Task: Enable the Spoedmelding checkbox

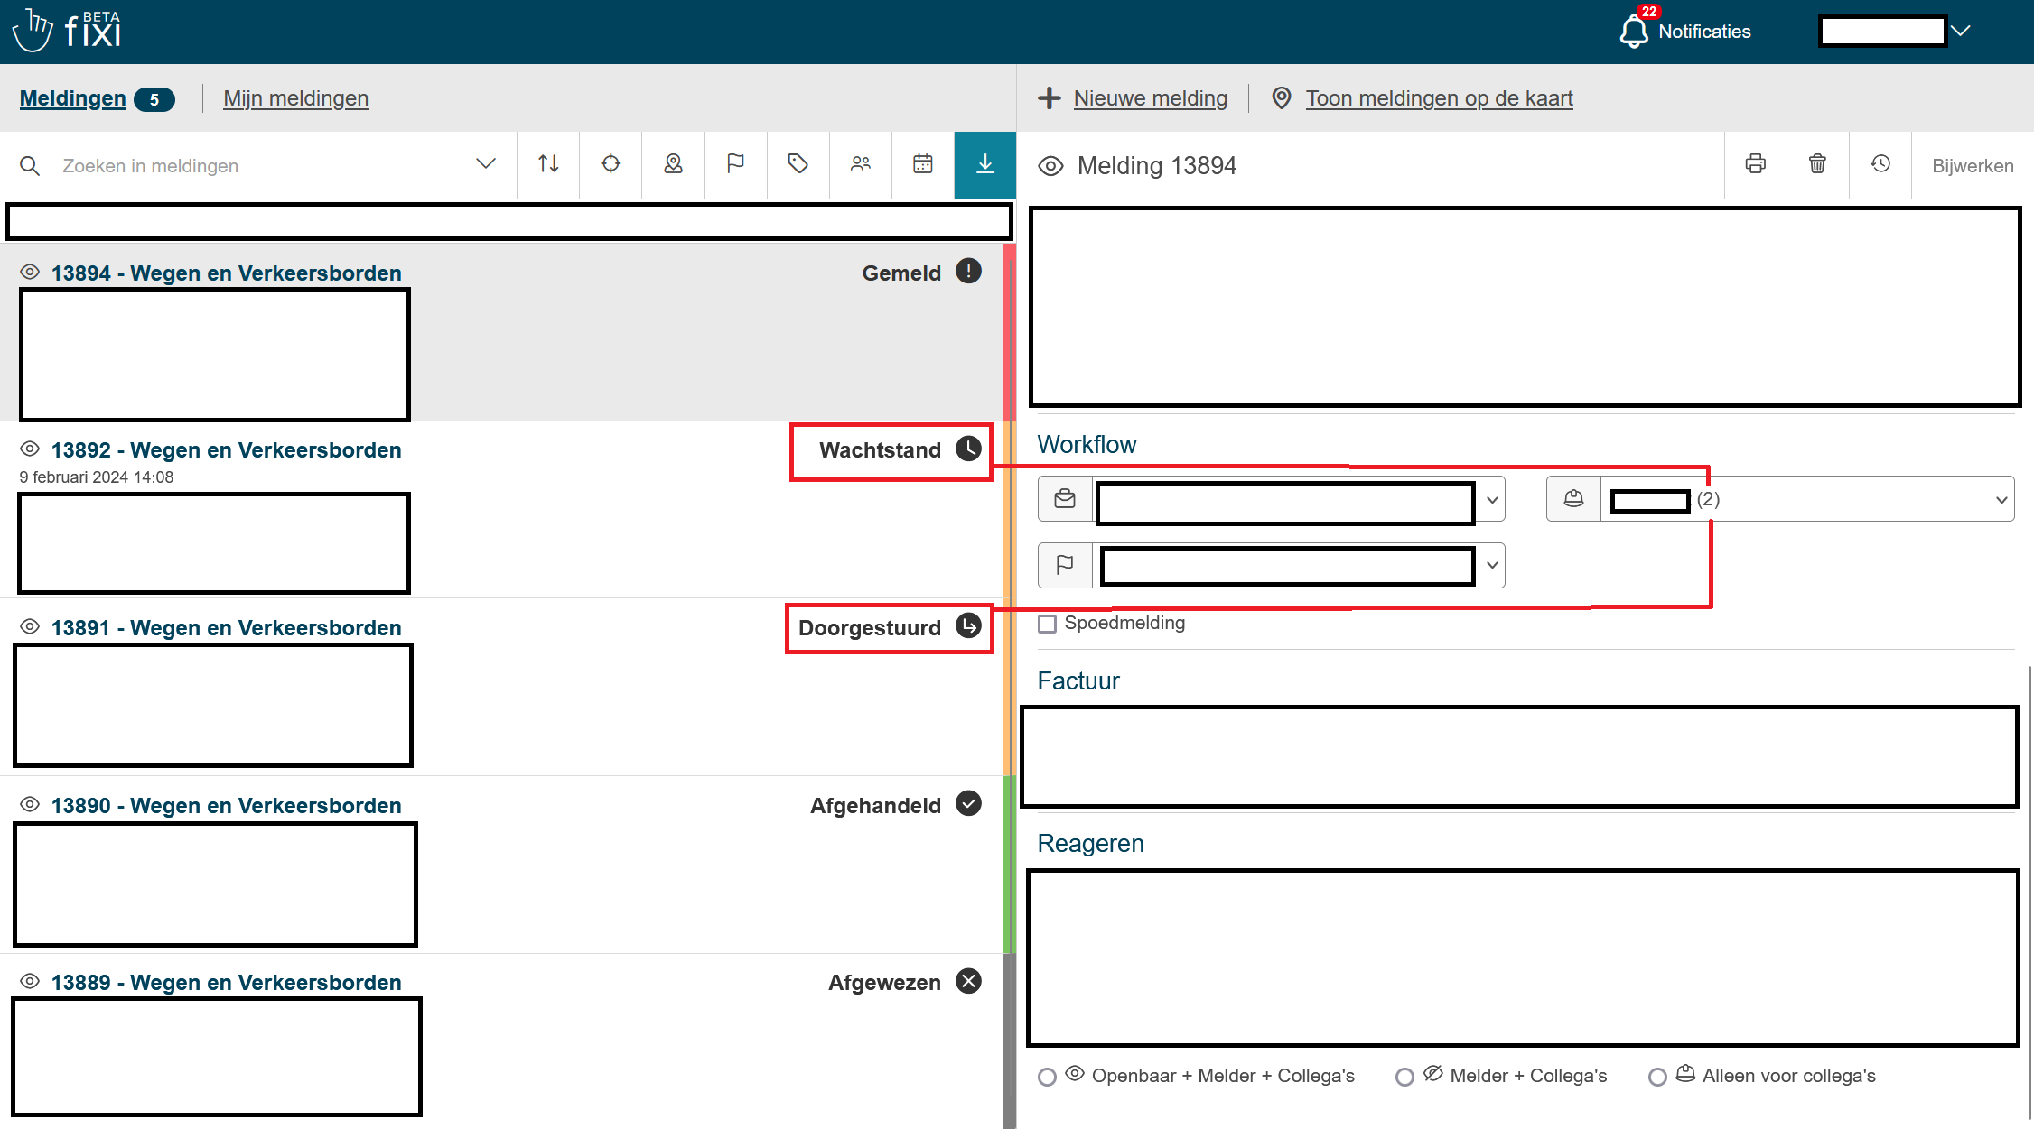Action: coord(1048,623)
